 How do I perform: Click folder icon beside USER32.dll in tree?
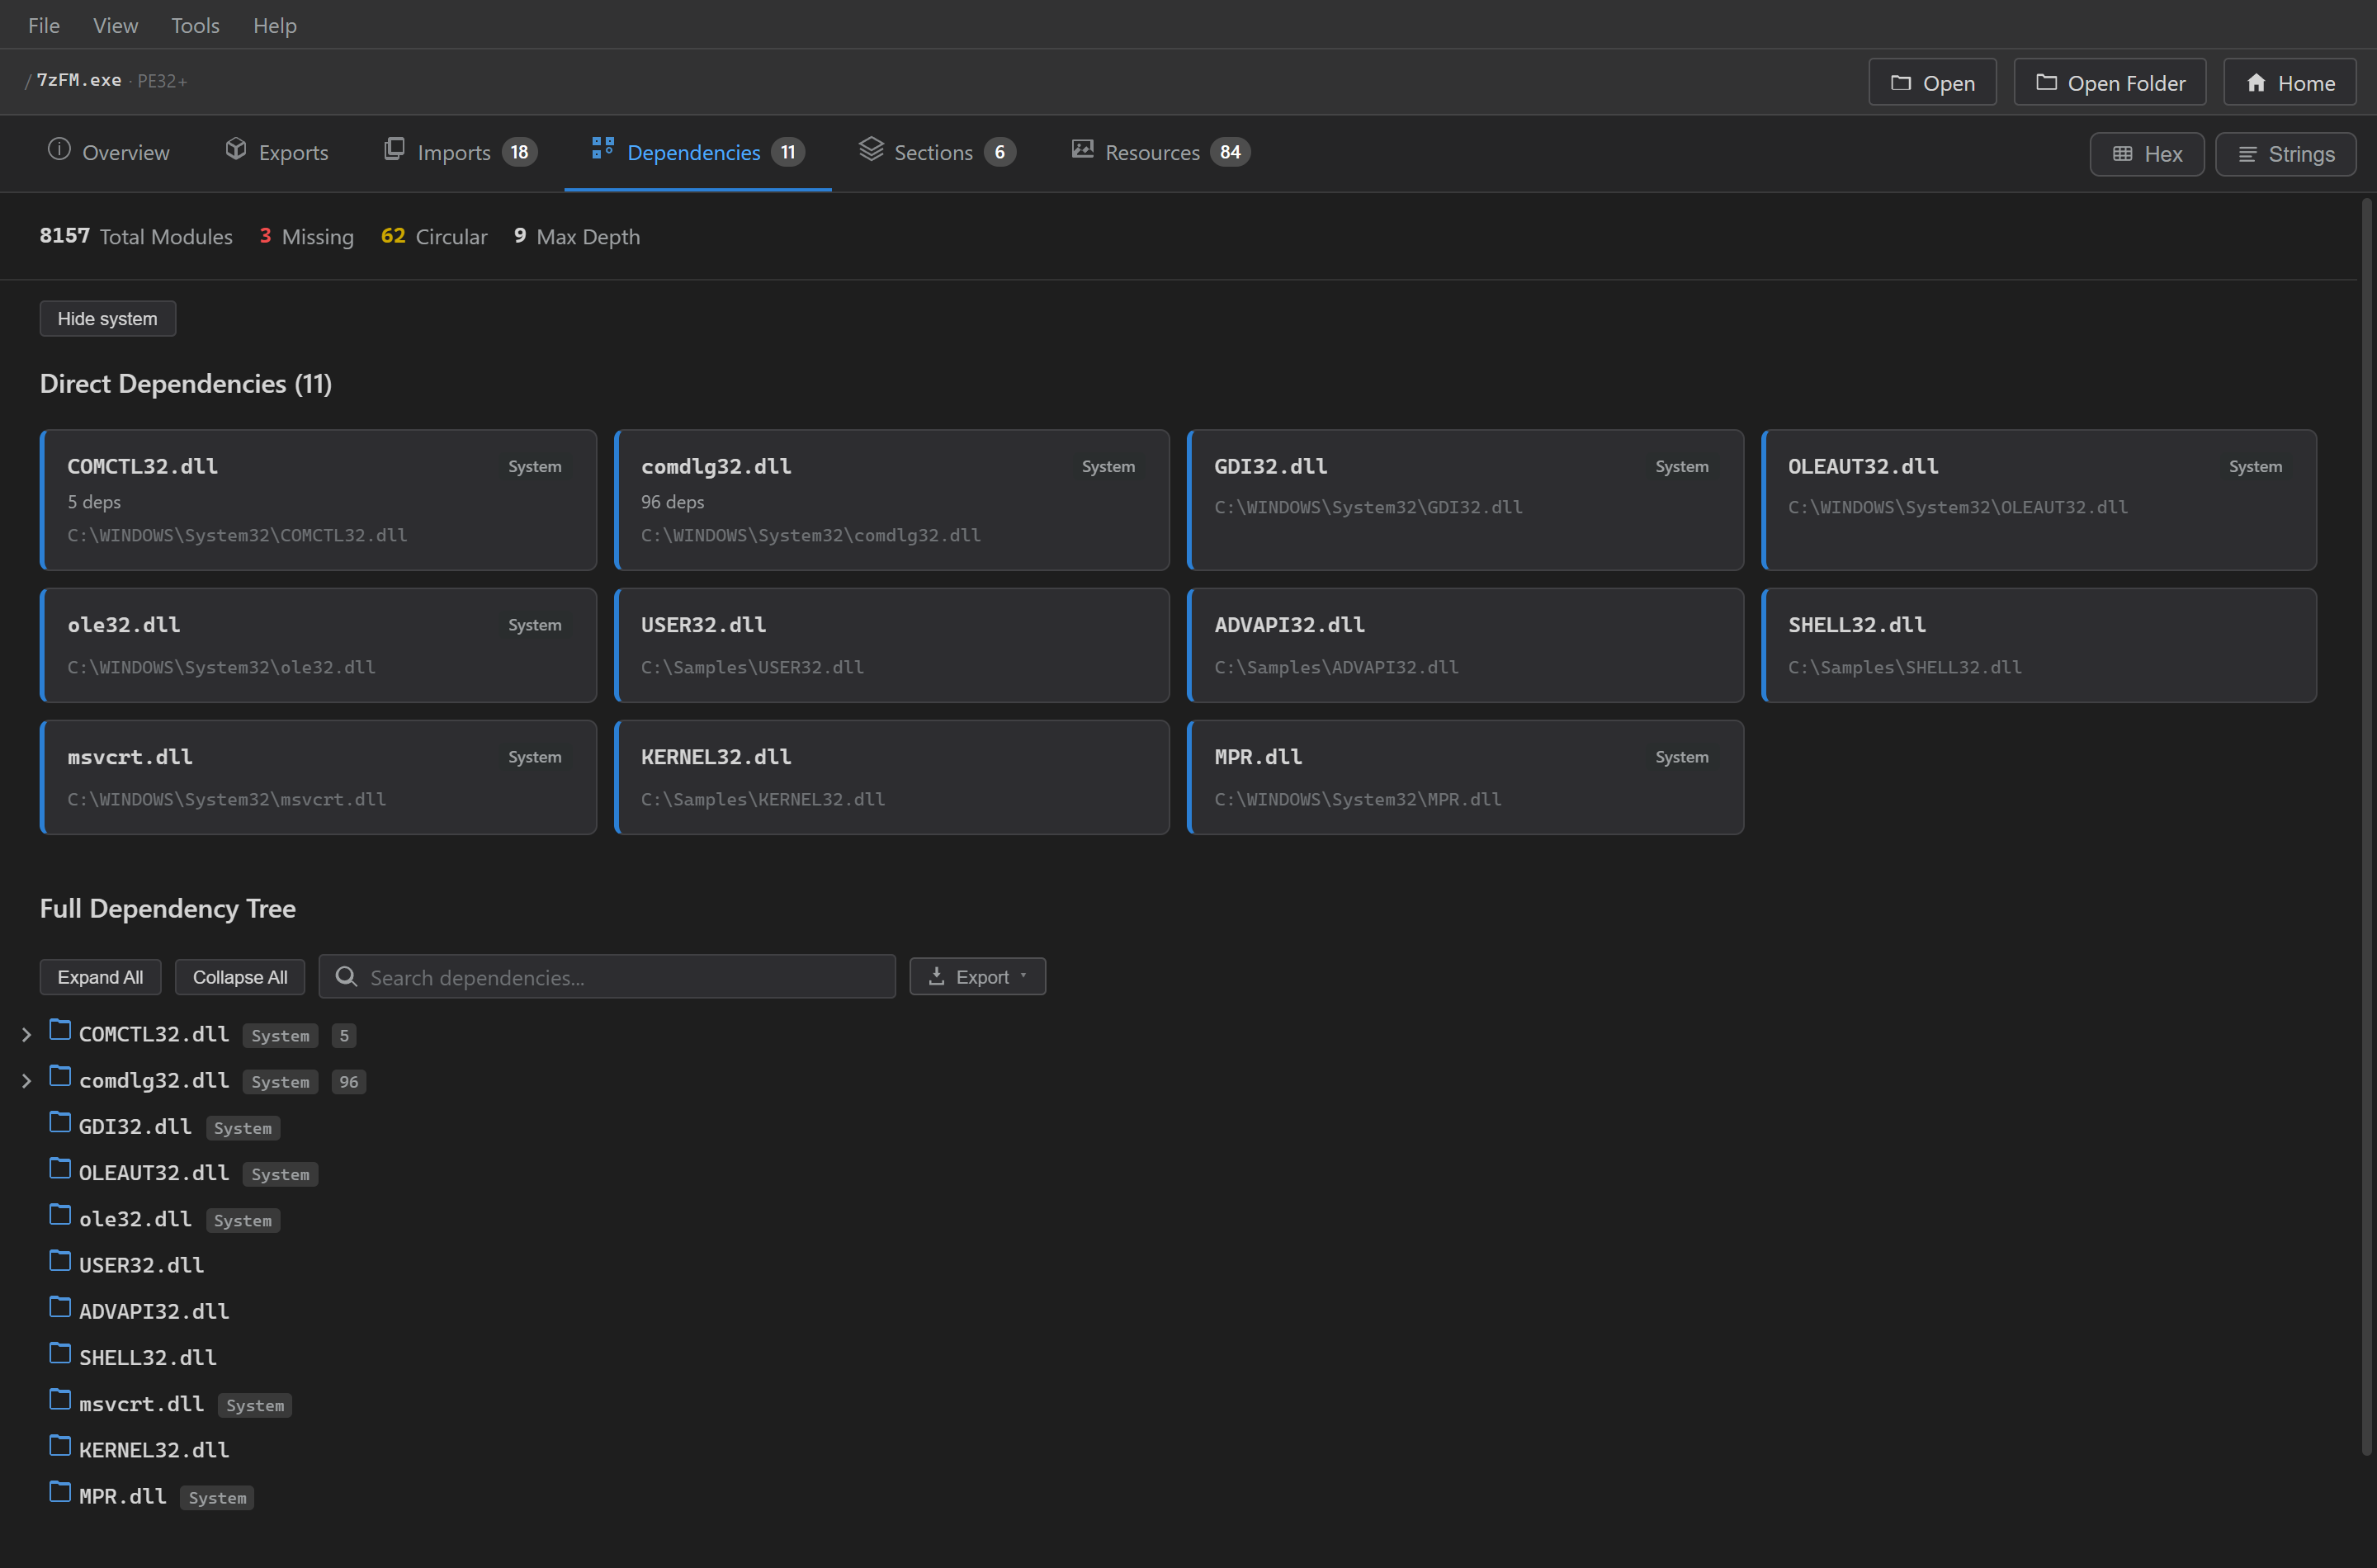(x=60, y=1261)
